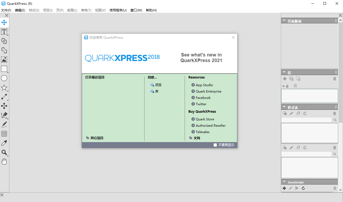Click new paragraph style sheet icon
Image resolution: width=343 pixels, height=202 pixels.
click(x=285, y=113)
